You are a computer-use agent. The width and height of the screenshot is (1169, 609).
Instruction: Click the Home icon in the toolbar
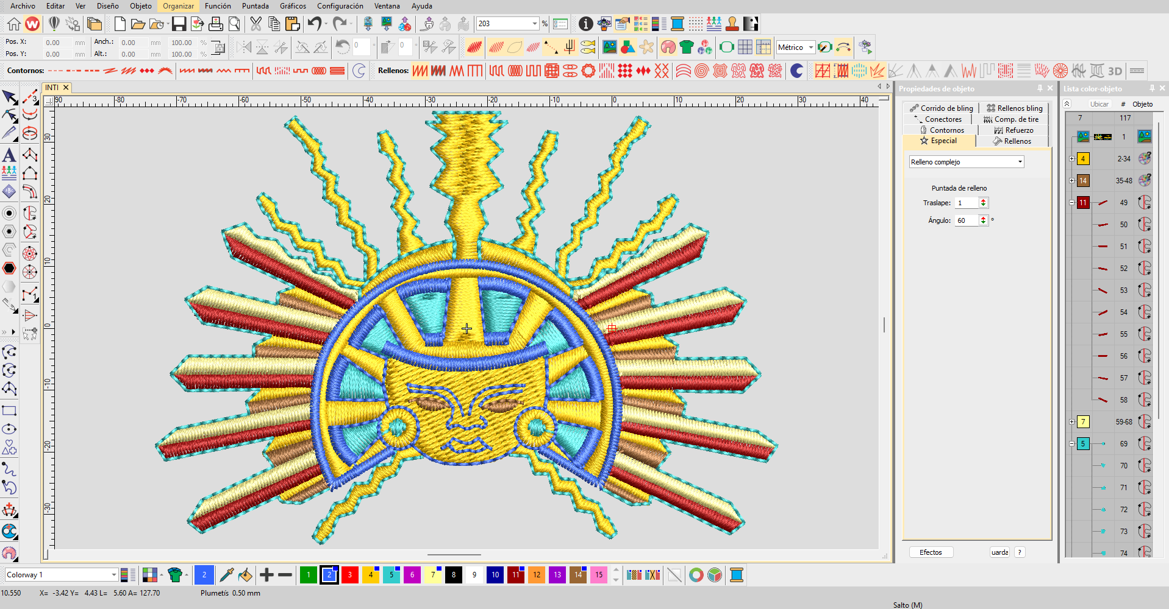click(x=14, y=24)
